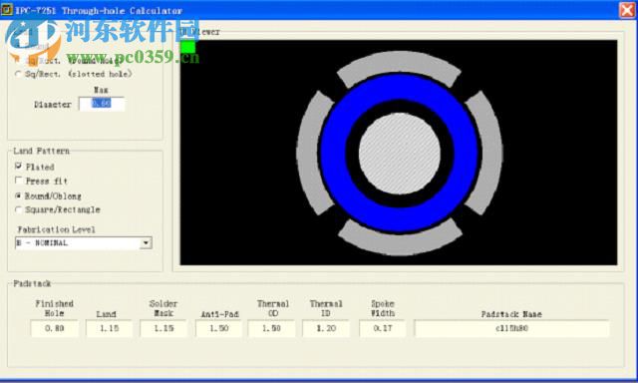Click the Thermal OD value field

tap(272, 328)
